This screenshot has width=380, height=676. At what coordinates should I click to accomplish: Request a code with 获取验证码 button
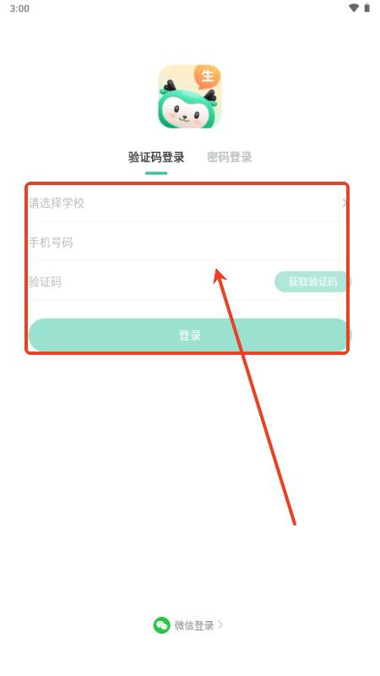[x=313, y=282]
